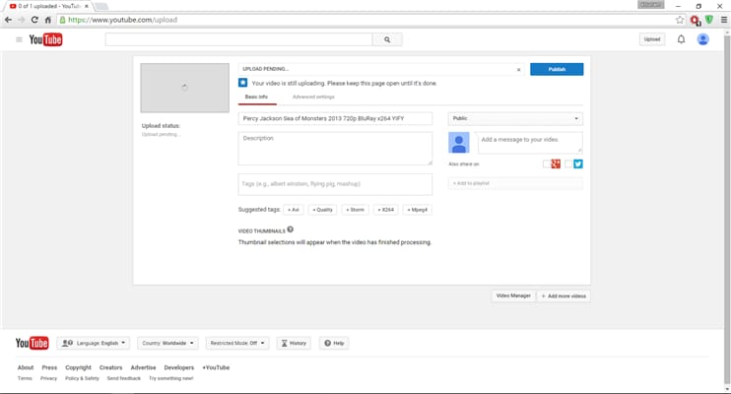Open the Creators footer link
Image resolution: width=731 pixels, height=394 pixels.
111,367
